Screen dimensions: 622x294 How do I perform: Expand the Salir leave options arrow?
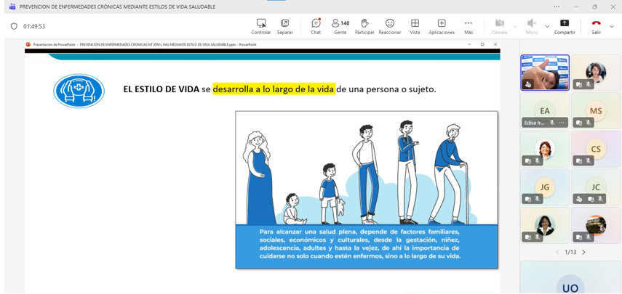coord(612,27)
